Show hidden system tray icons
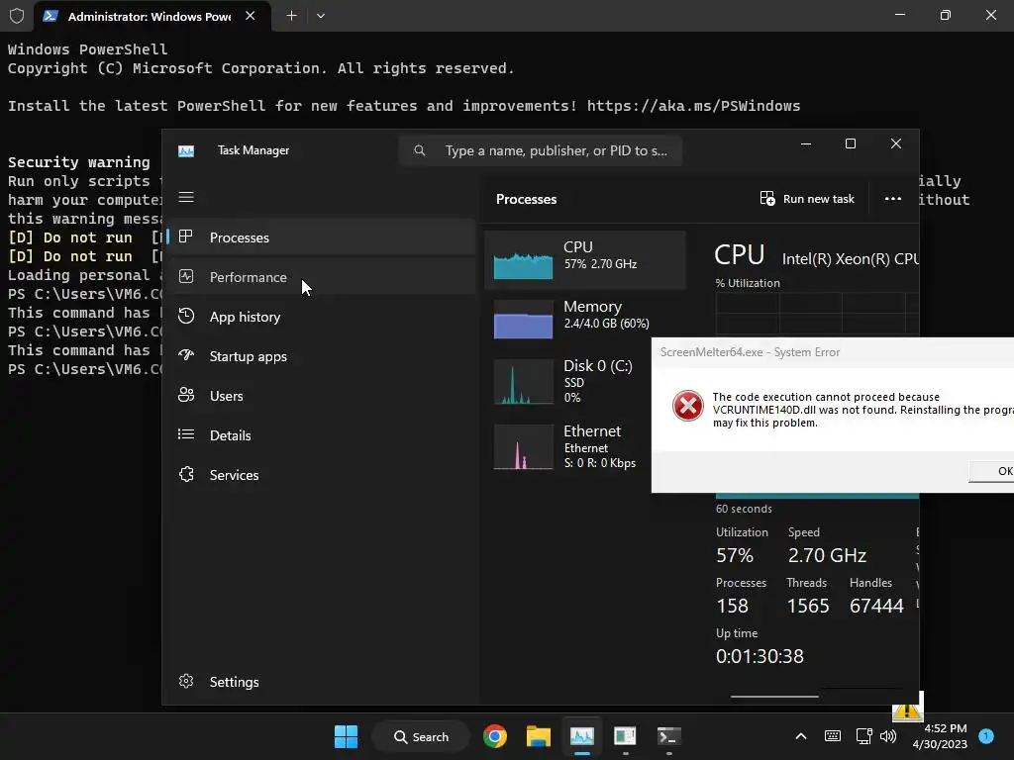Viewport: 1014px width, 760px height. click(x=800, y=736)
